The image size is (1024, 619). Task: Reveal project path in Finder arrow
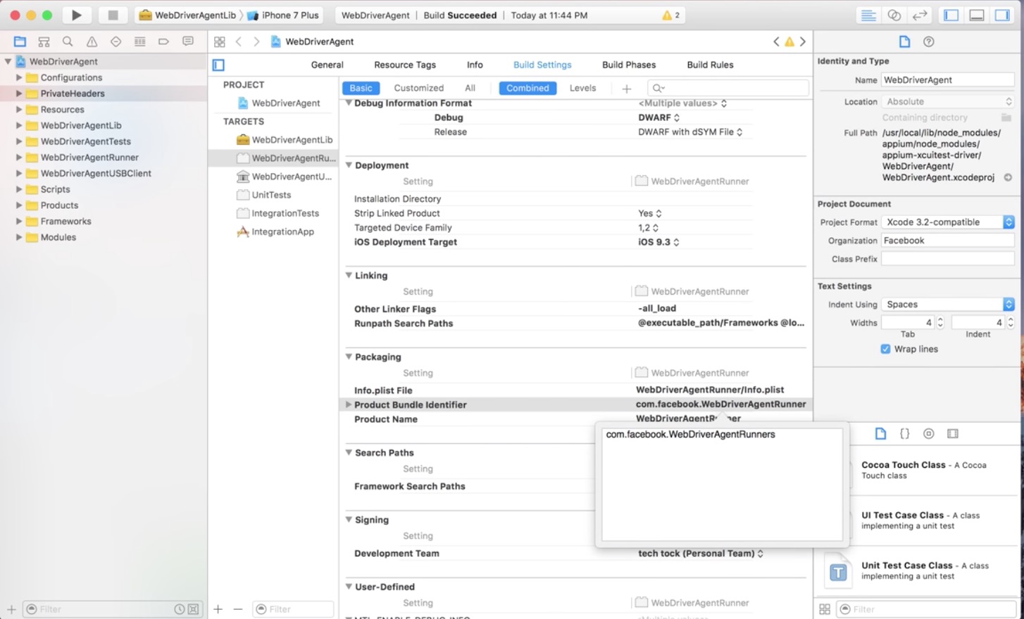(1008, 177)
